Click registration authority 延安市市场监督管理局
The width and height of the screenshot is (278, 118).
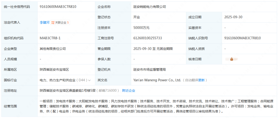[x=150, y=70]
